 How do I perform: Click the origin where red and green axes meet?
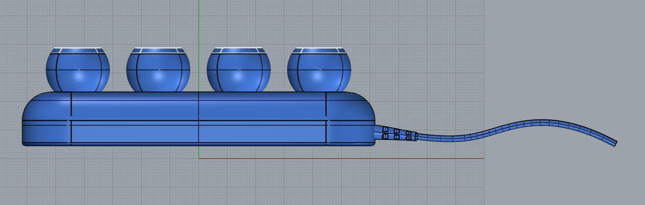(x=198, y=159)
